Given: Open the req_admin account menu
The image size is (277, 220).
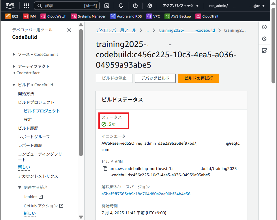Looking at the screenshot, I should (237, 6).
